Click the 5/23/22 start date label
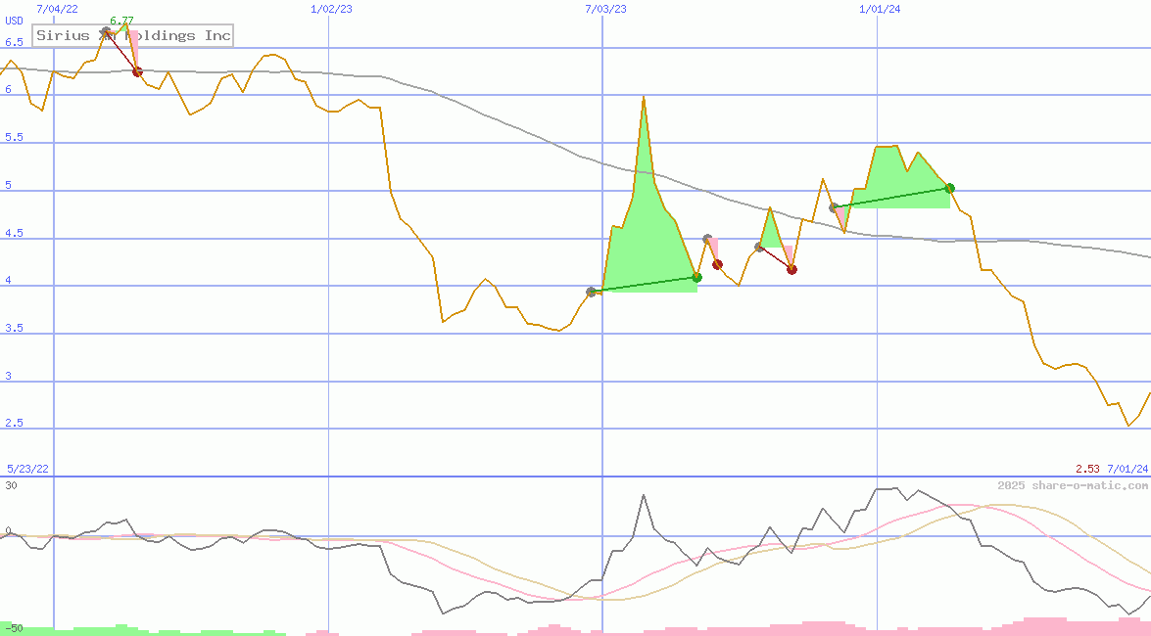 point(27,469)
